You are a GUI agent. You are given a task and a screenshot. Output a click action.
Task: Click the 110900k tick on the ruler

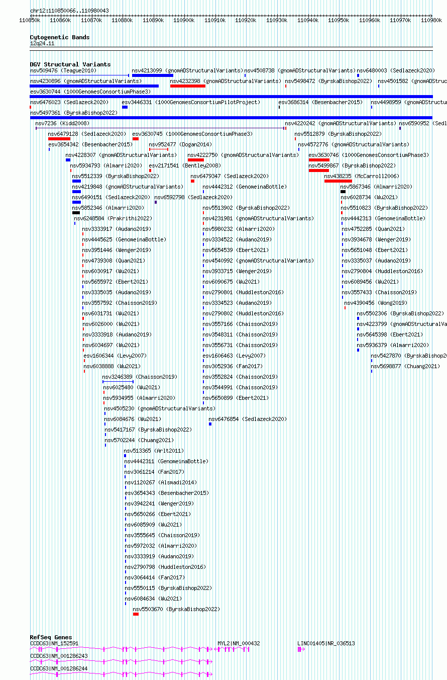click(184, 20)
